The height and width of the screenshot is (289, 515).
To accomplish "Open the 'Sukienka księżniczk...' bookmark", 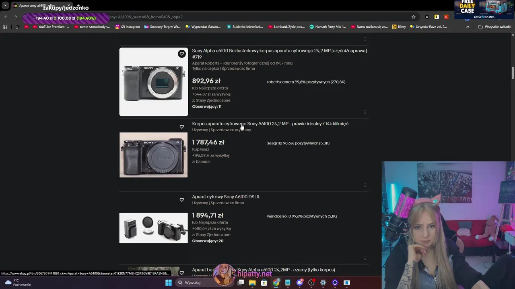I will [x=245, y=27].
